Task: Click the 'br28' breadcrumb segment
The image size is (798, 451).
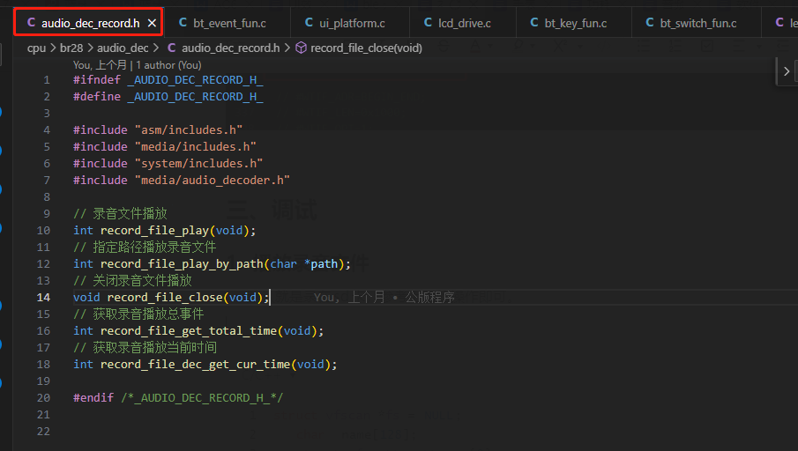Action: 71,48
